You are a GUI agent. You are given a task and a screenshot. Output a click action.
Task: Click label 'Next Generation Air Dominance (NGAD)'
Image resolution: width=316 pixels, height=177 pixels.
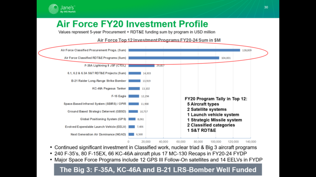click(x=98, y=134)
